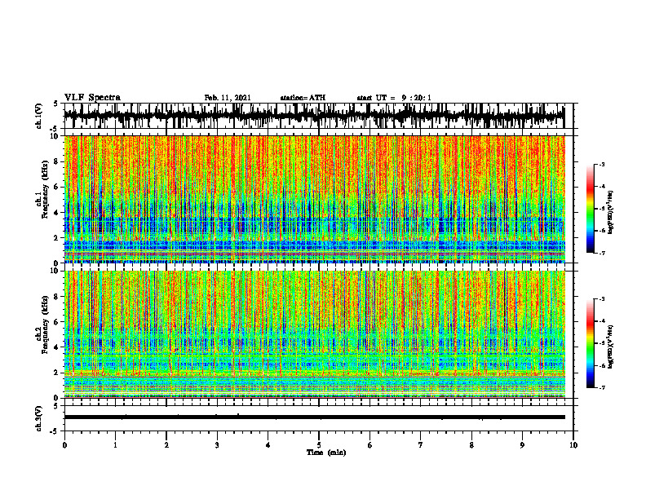
Task: Click the log(PSD) label beside ch.2 color bar
Action: click(612, 347)
